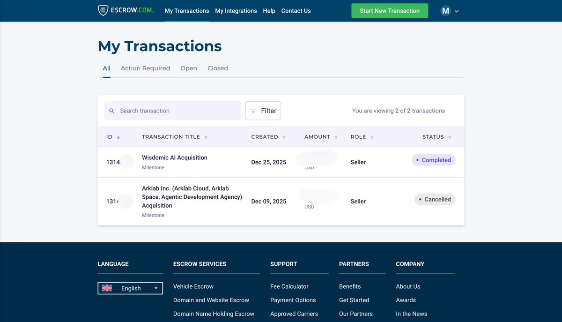Viewport: 562px width, 322px height.
Task: Open Approved Carriers footer link
Action: point(294,314)
